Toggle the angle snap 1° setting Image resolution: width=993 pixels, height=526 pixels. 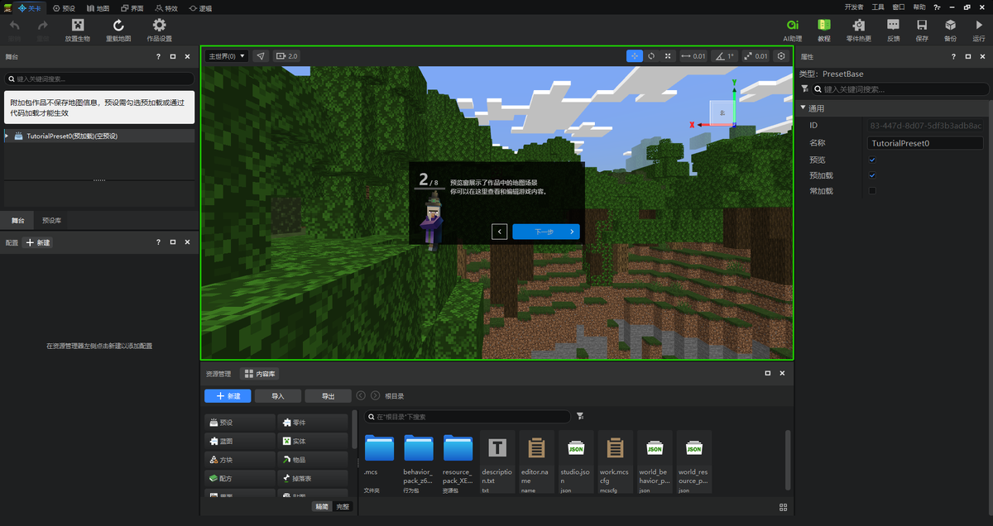[x=725, y=56]
